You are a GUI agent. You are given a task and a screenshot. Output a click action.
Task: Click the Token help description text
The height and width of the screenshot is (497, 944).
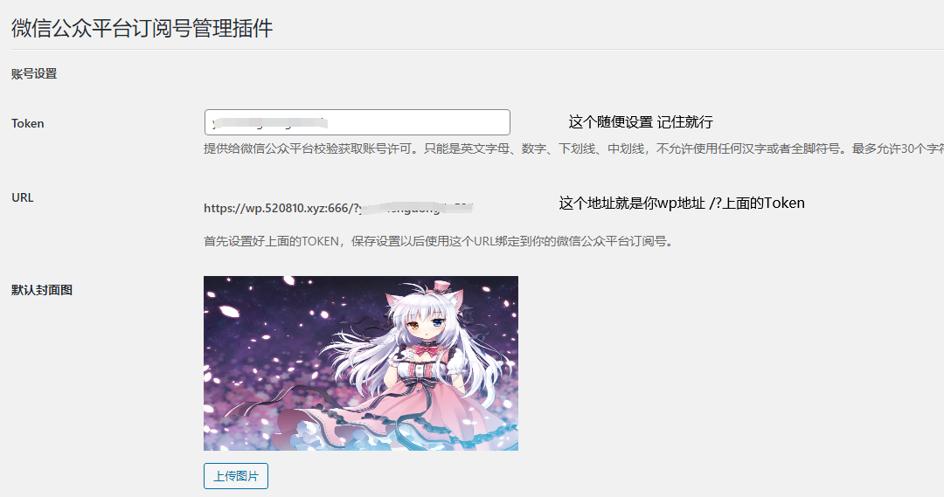click(x=573, y=148)
